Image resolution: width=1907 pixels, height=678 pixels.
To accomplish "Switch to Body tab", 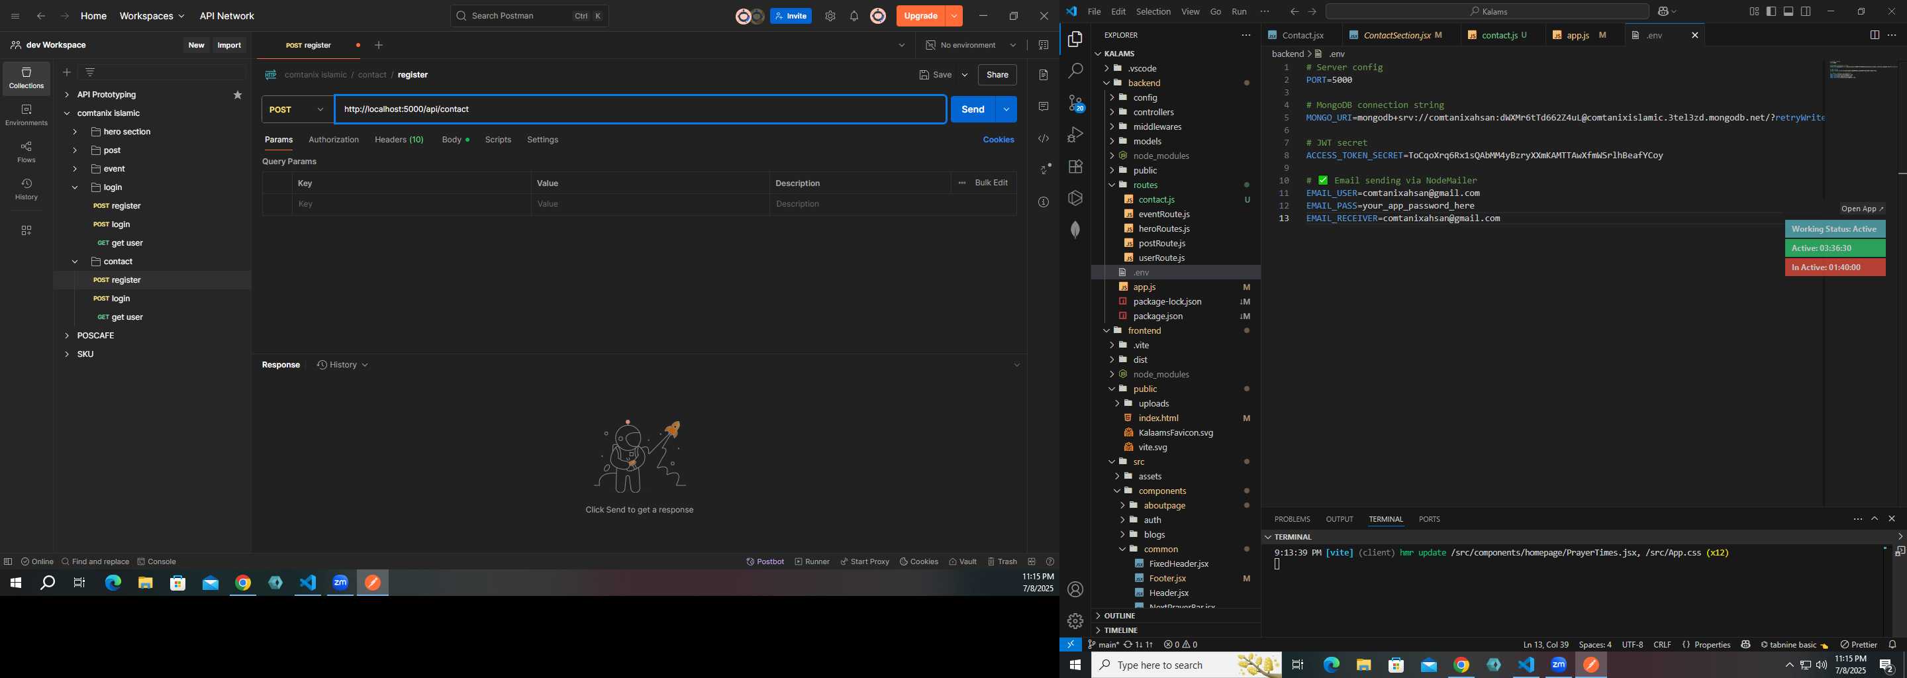I will (456, 140).
